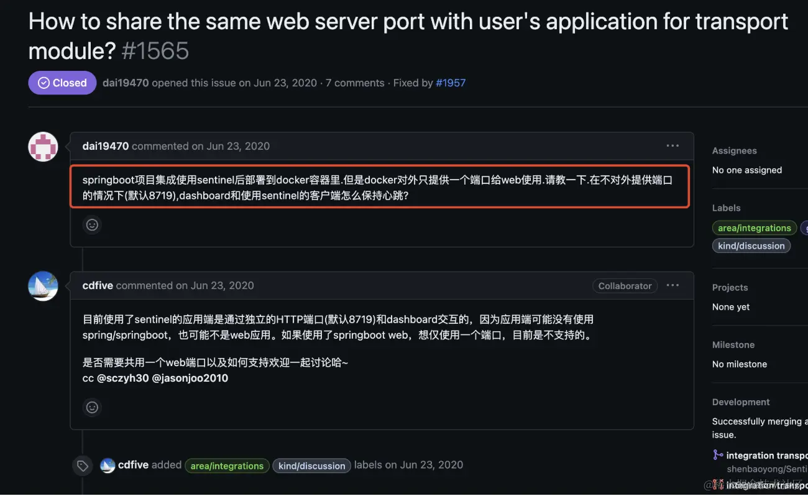
Task: Click cdfive name in labels added event
Action: pos(132,465)
